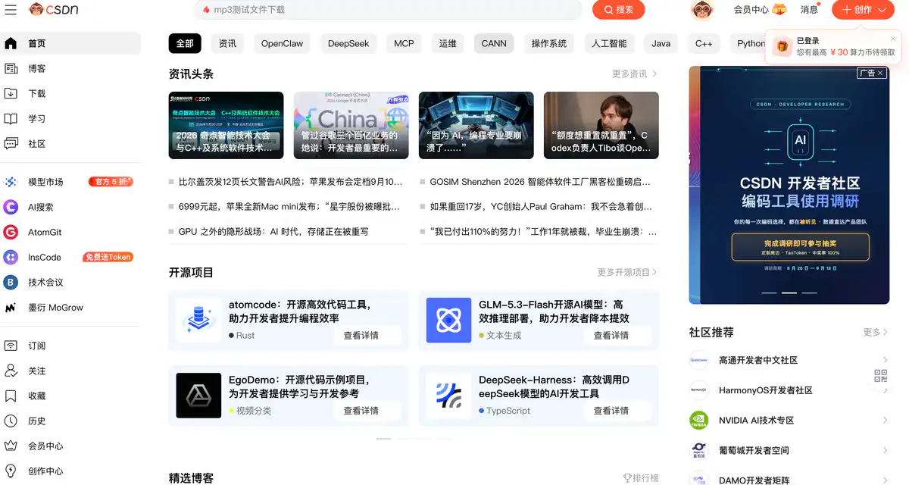The image size is (909, 485).
Task: Open the 博客 sidebar icon
Action: pos(11,68)
